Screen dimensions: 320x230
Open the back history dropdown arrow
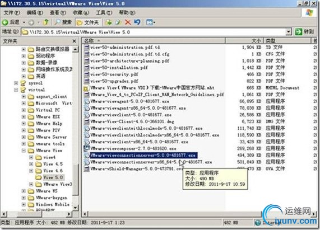click(24, 22)
